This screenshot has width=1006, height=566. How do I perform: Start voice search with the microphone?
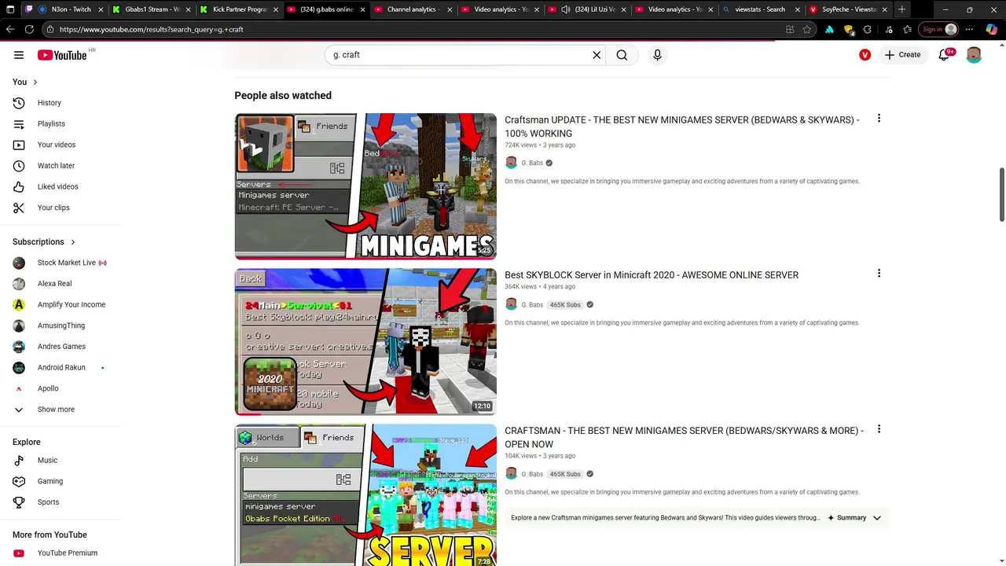[657, 55]
